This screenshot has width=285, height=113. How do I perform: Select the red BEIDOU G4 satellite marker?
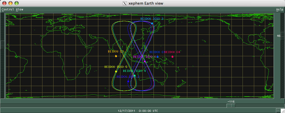pos(172,57)
